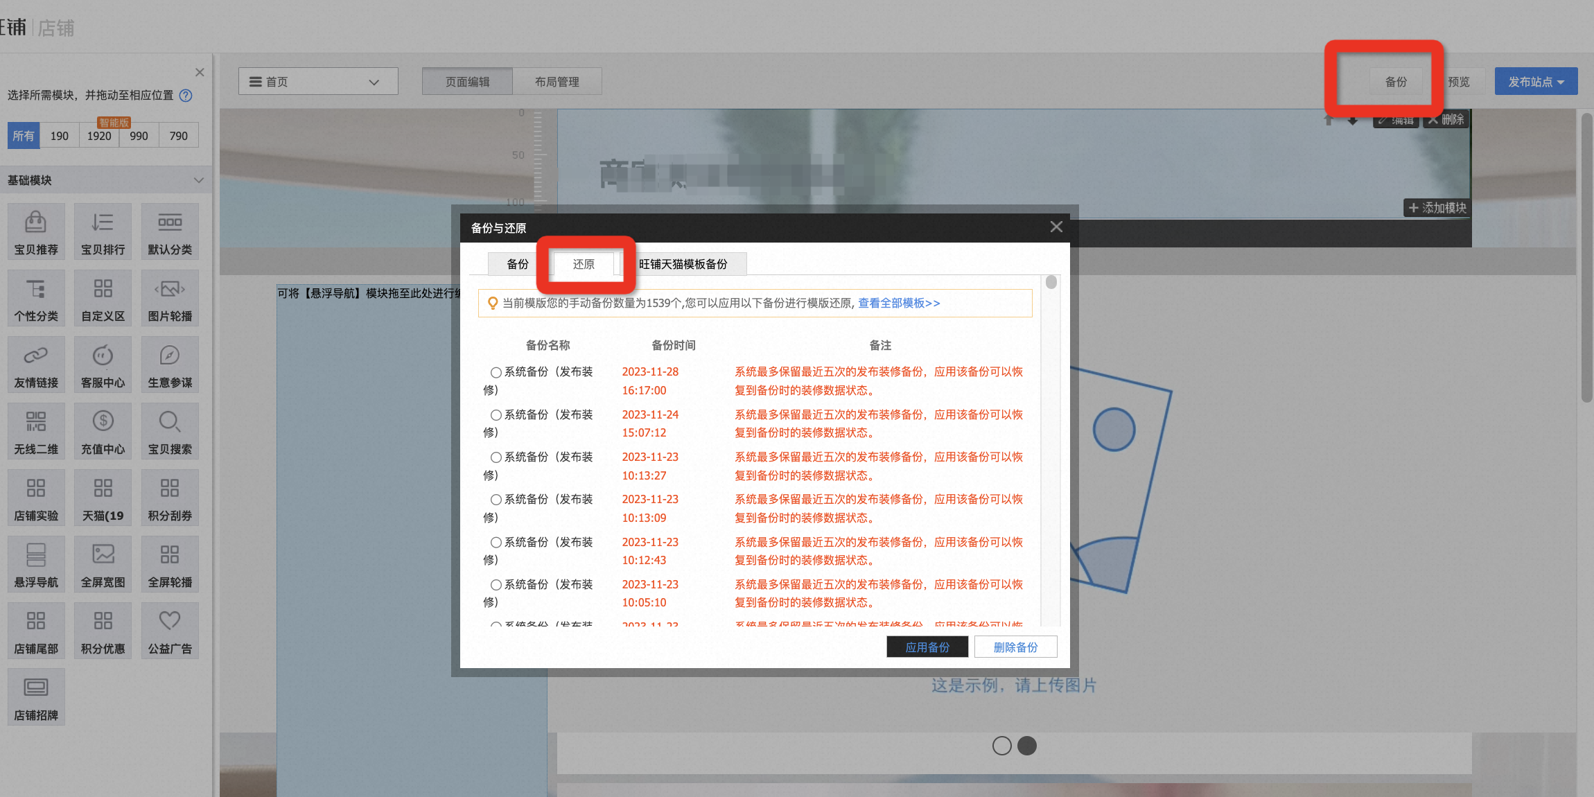1594x797 pixels.
Task: Collapse the 基础模块 section
Action: (199, 180)
